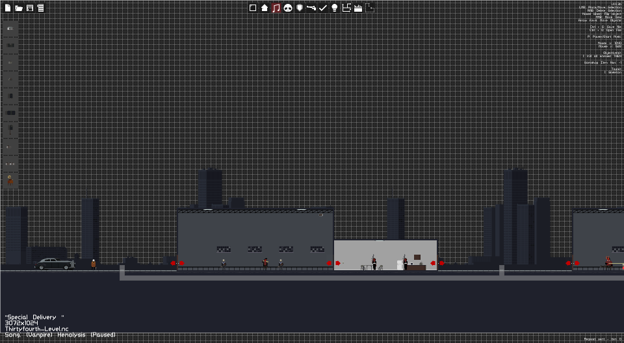
Task: Open objectives with the checkmark icon
Action: pyautogui.click(x=323, y=8)
